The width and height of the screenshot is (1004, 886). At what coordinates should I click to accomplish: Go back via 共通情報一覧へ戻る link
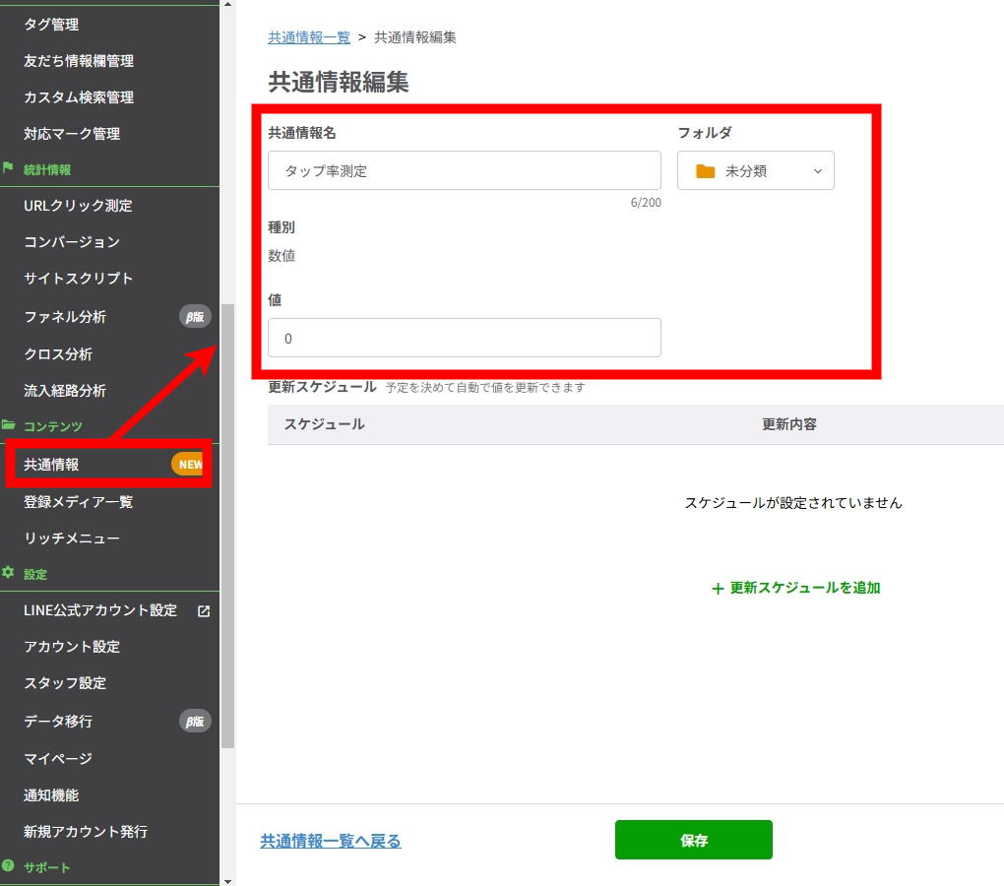[x=330, y=841]
